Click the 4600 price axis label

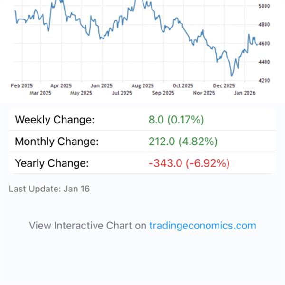coord(265,43)
